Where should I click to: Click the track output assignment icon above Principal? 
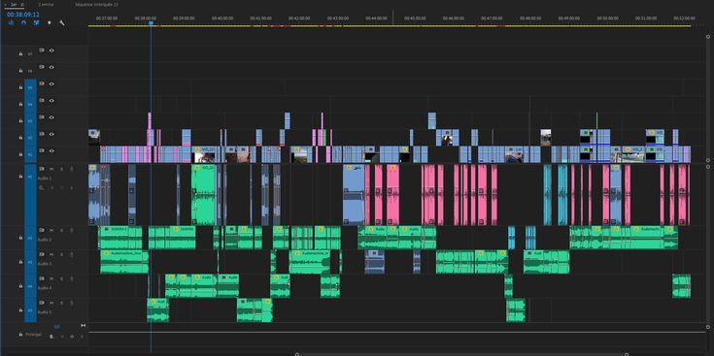point(83,325)
